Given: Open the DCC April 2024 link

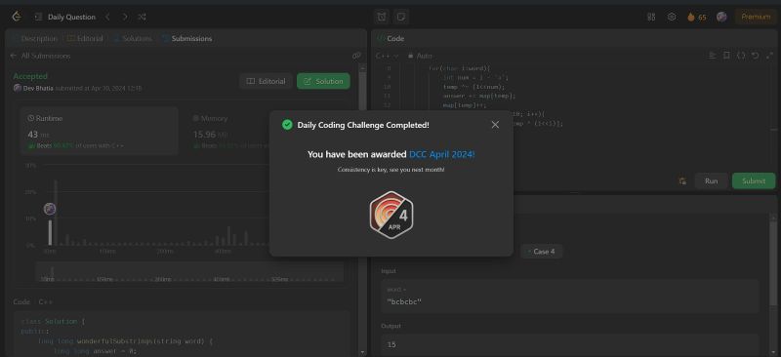Looking at the screenshot, I should pos(442,154).
